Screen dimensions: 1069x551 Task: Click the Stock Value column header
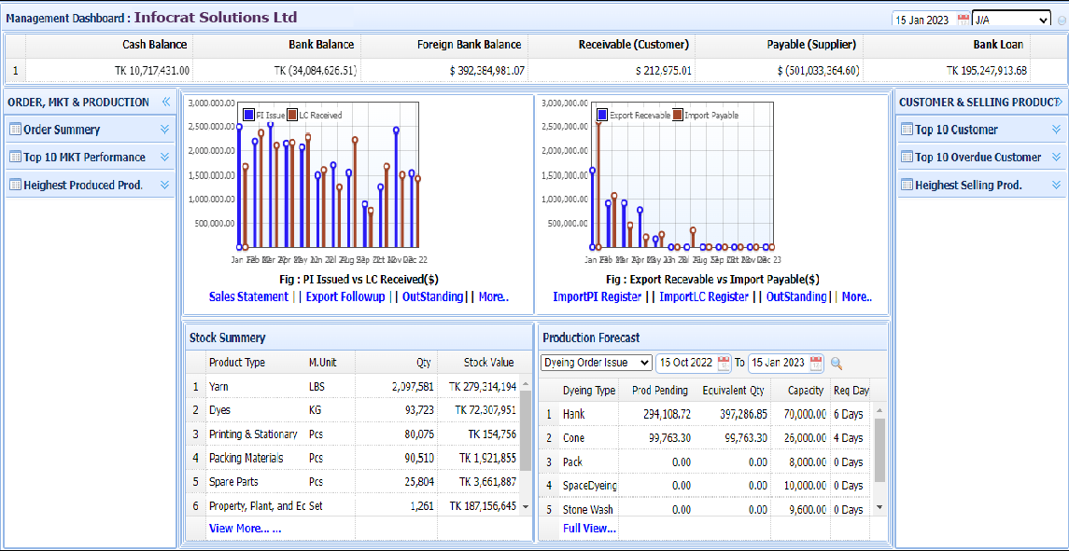[x=479, y=363]
